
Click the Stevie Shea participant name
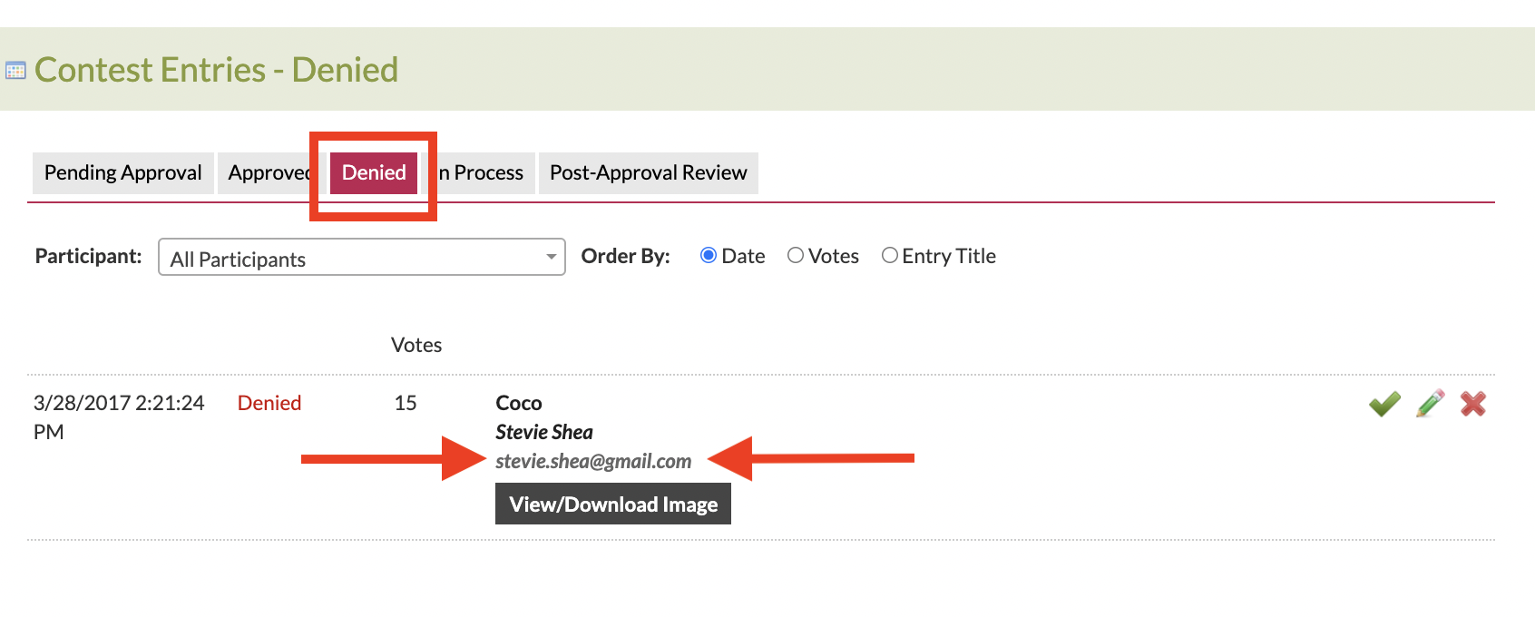(544, 433)
